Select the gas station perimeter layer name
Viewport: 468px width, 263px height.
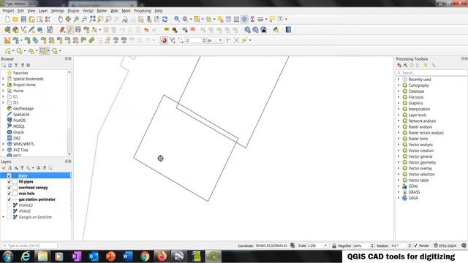click(x=37, y=199)
